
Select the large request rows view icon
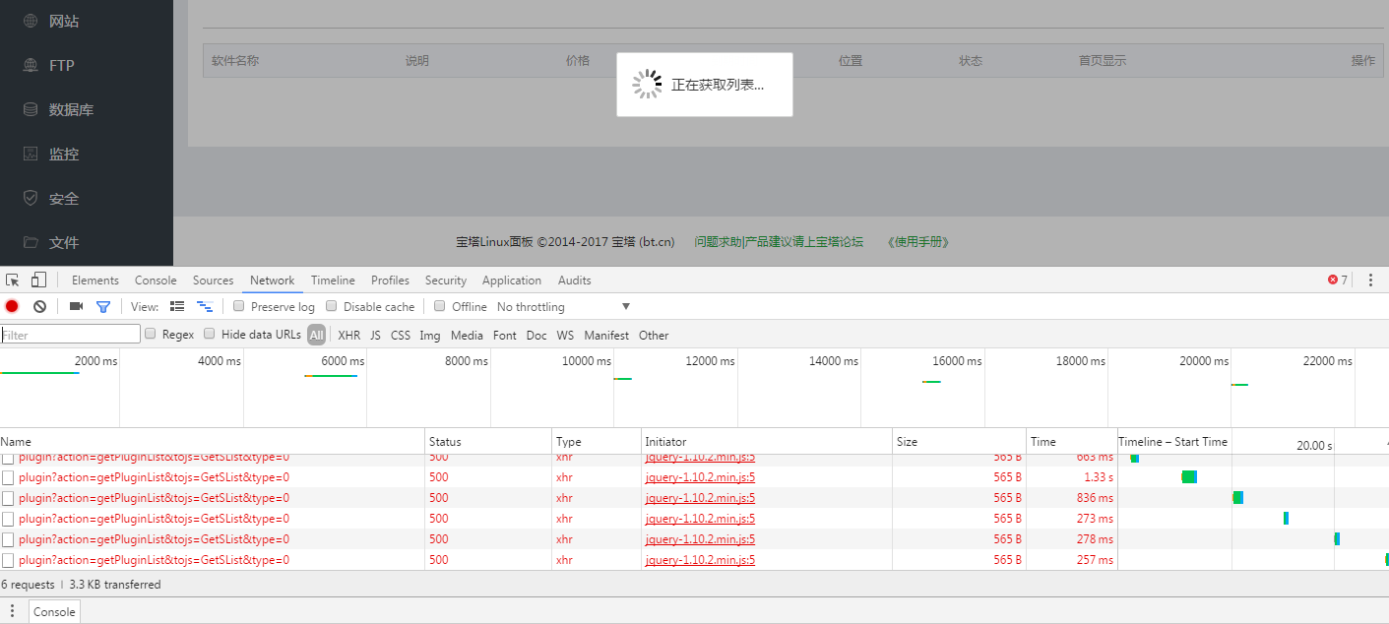click(x=177, y=307)
